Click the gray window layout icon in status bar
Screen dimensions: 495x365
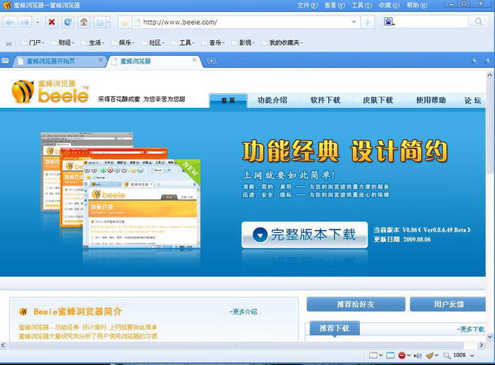tap(373, 355)
